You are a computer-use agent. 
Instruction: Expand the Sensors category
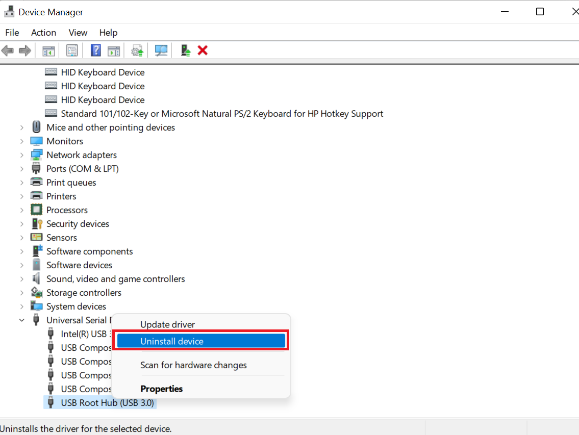tap(22, 238)
